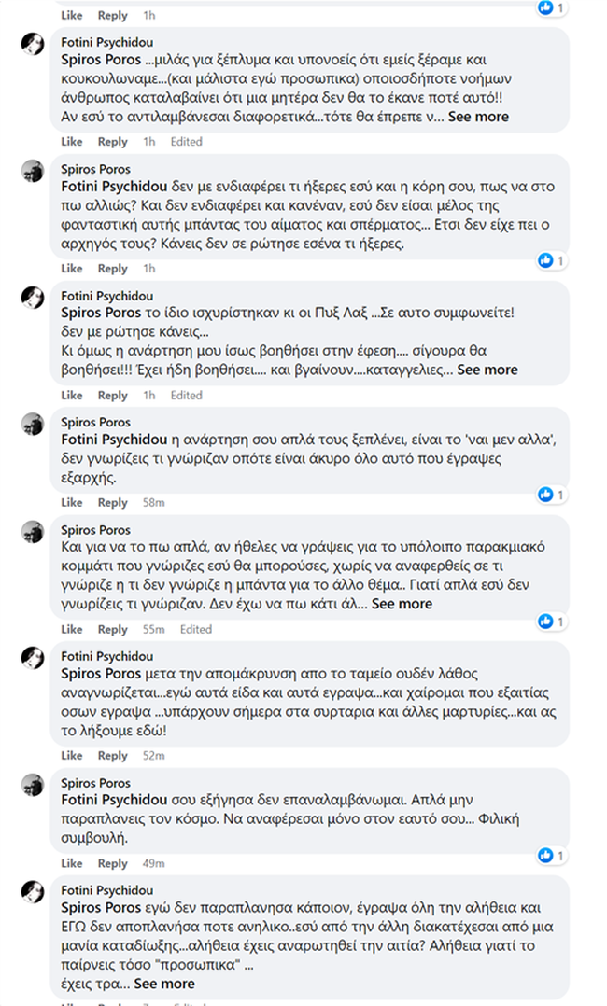View edit history of the 55m comment

(x=195, y=630)
